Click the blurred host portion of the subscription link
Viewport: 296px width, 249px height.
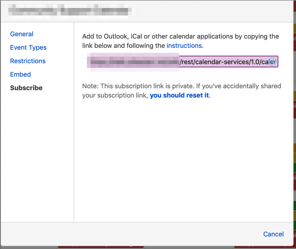tap(133, 62)
